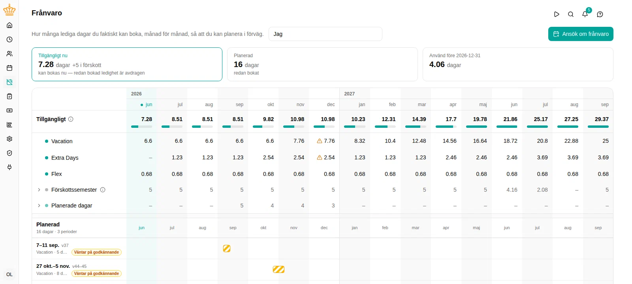Image resolution: width=632 pixels, height=284 pixels.
Task: Expand the Förskottssemester row
Action: (x=39, y=190)
